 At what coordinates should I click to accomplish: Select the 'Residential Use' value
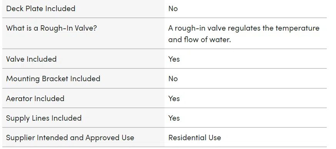tap(195, 138)
